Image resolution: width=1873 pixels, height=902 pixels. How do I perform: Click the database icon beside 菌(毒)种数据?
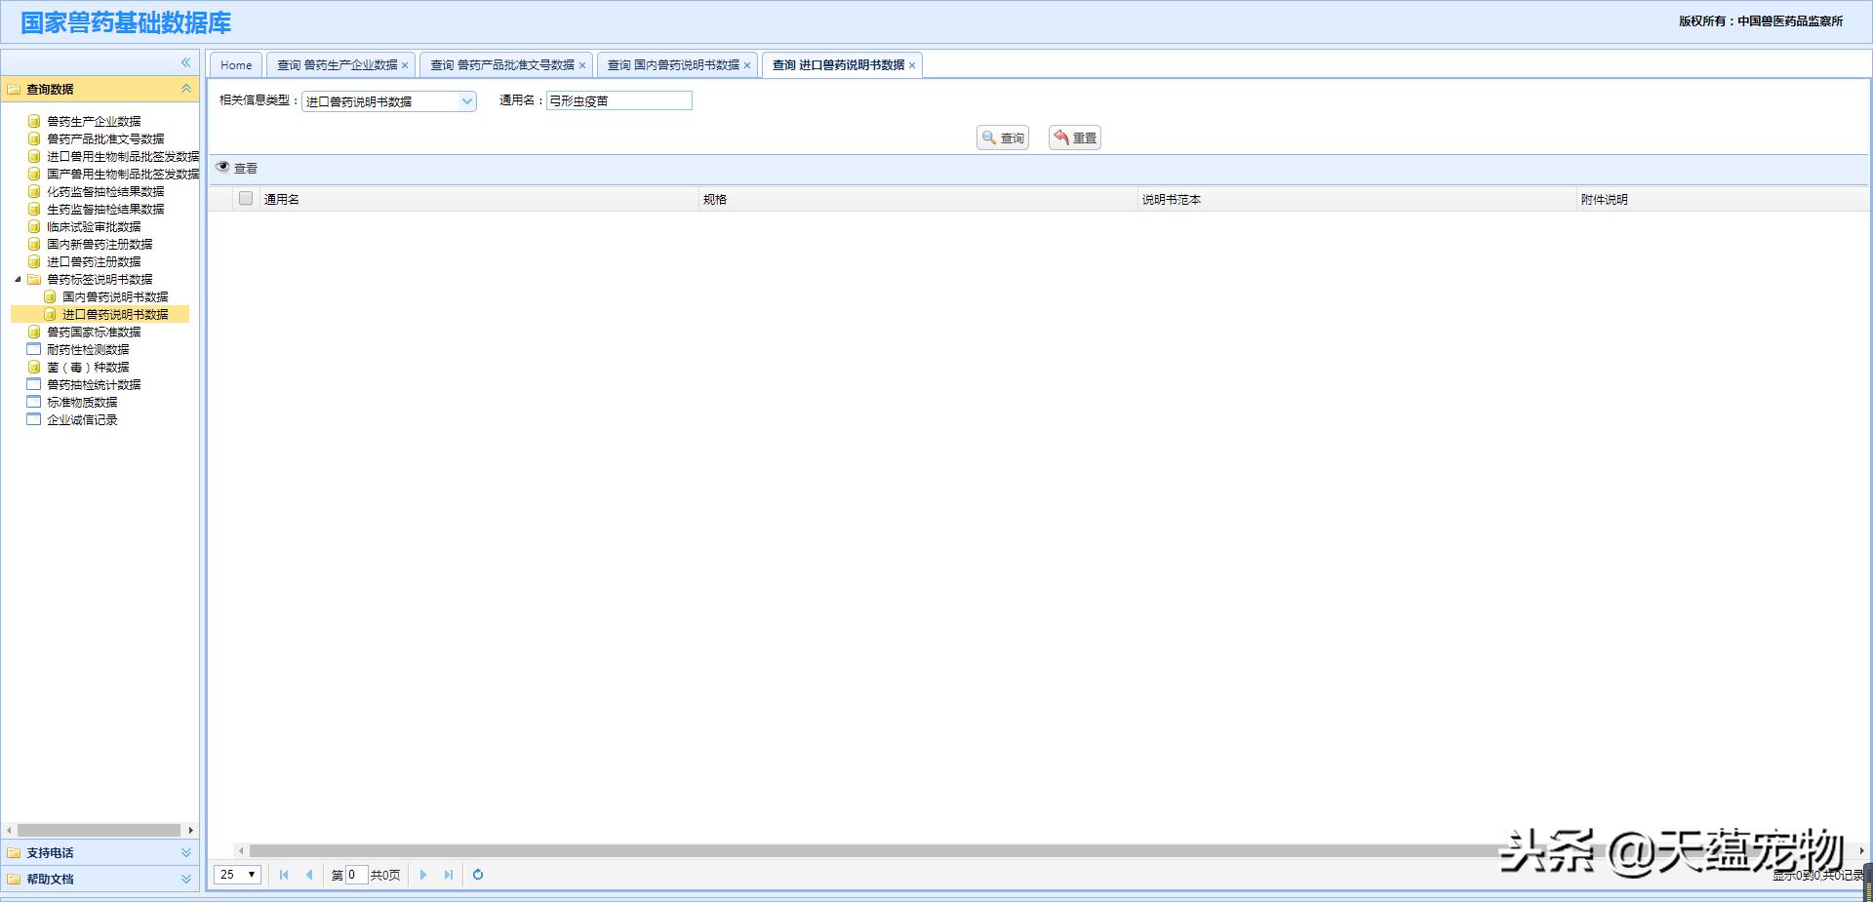point(34,367)
